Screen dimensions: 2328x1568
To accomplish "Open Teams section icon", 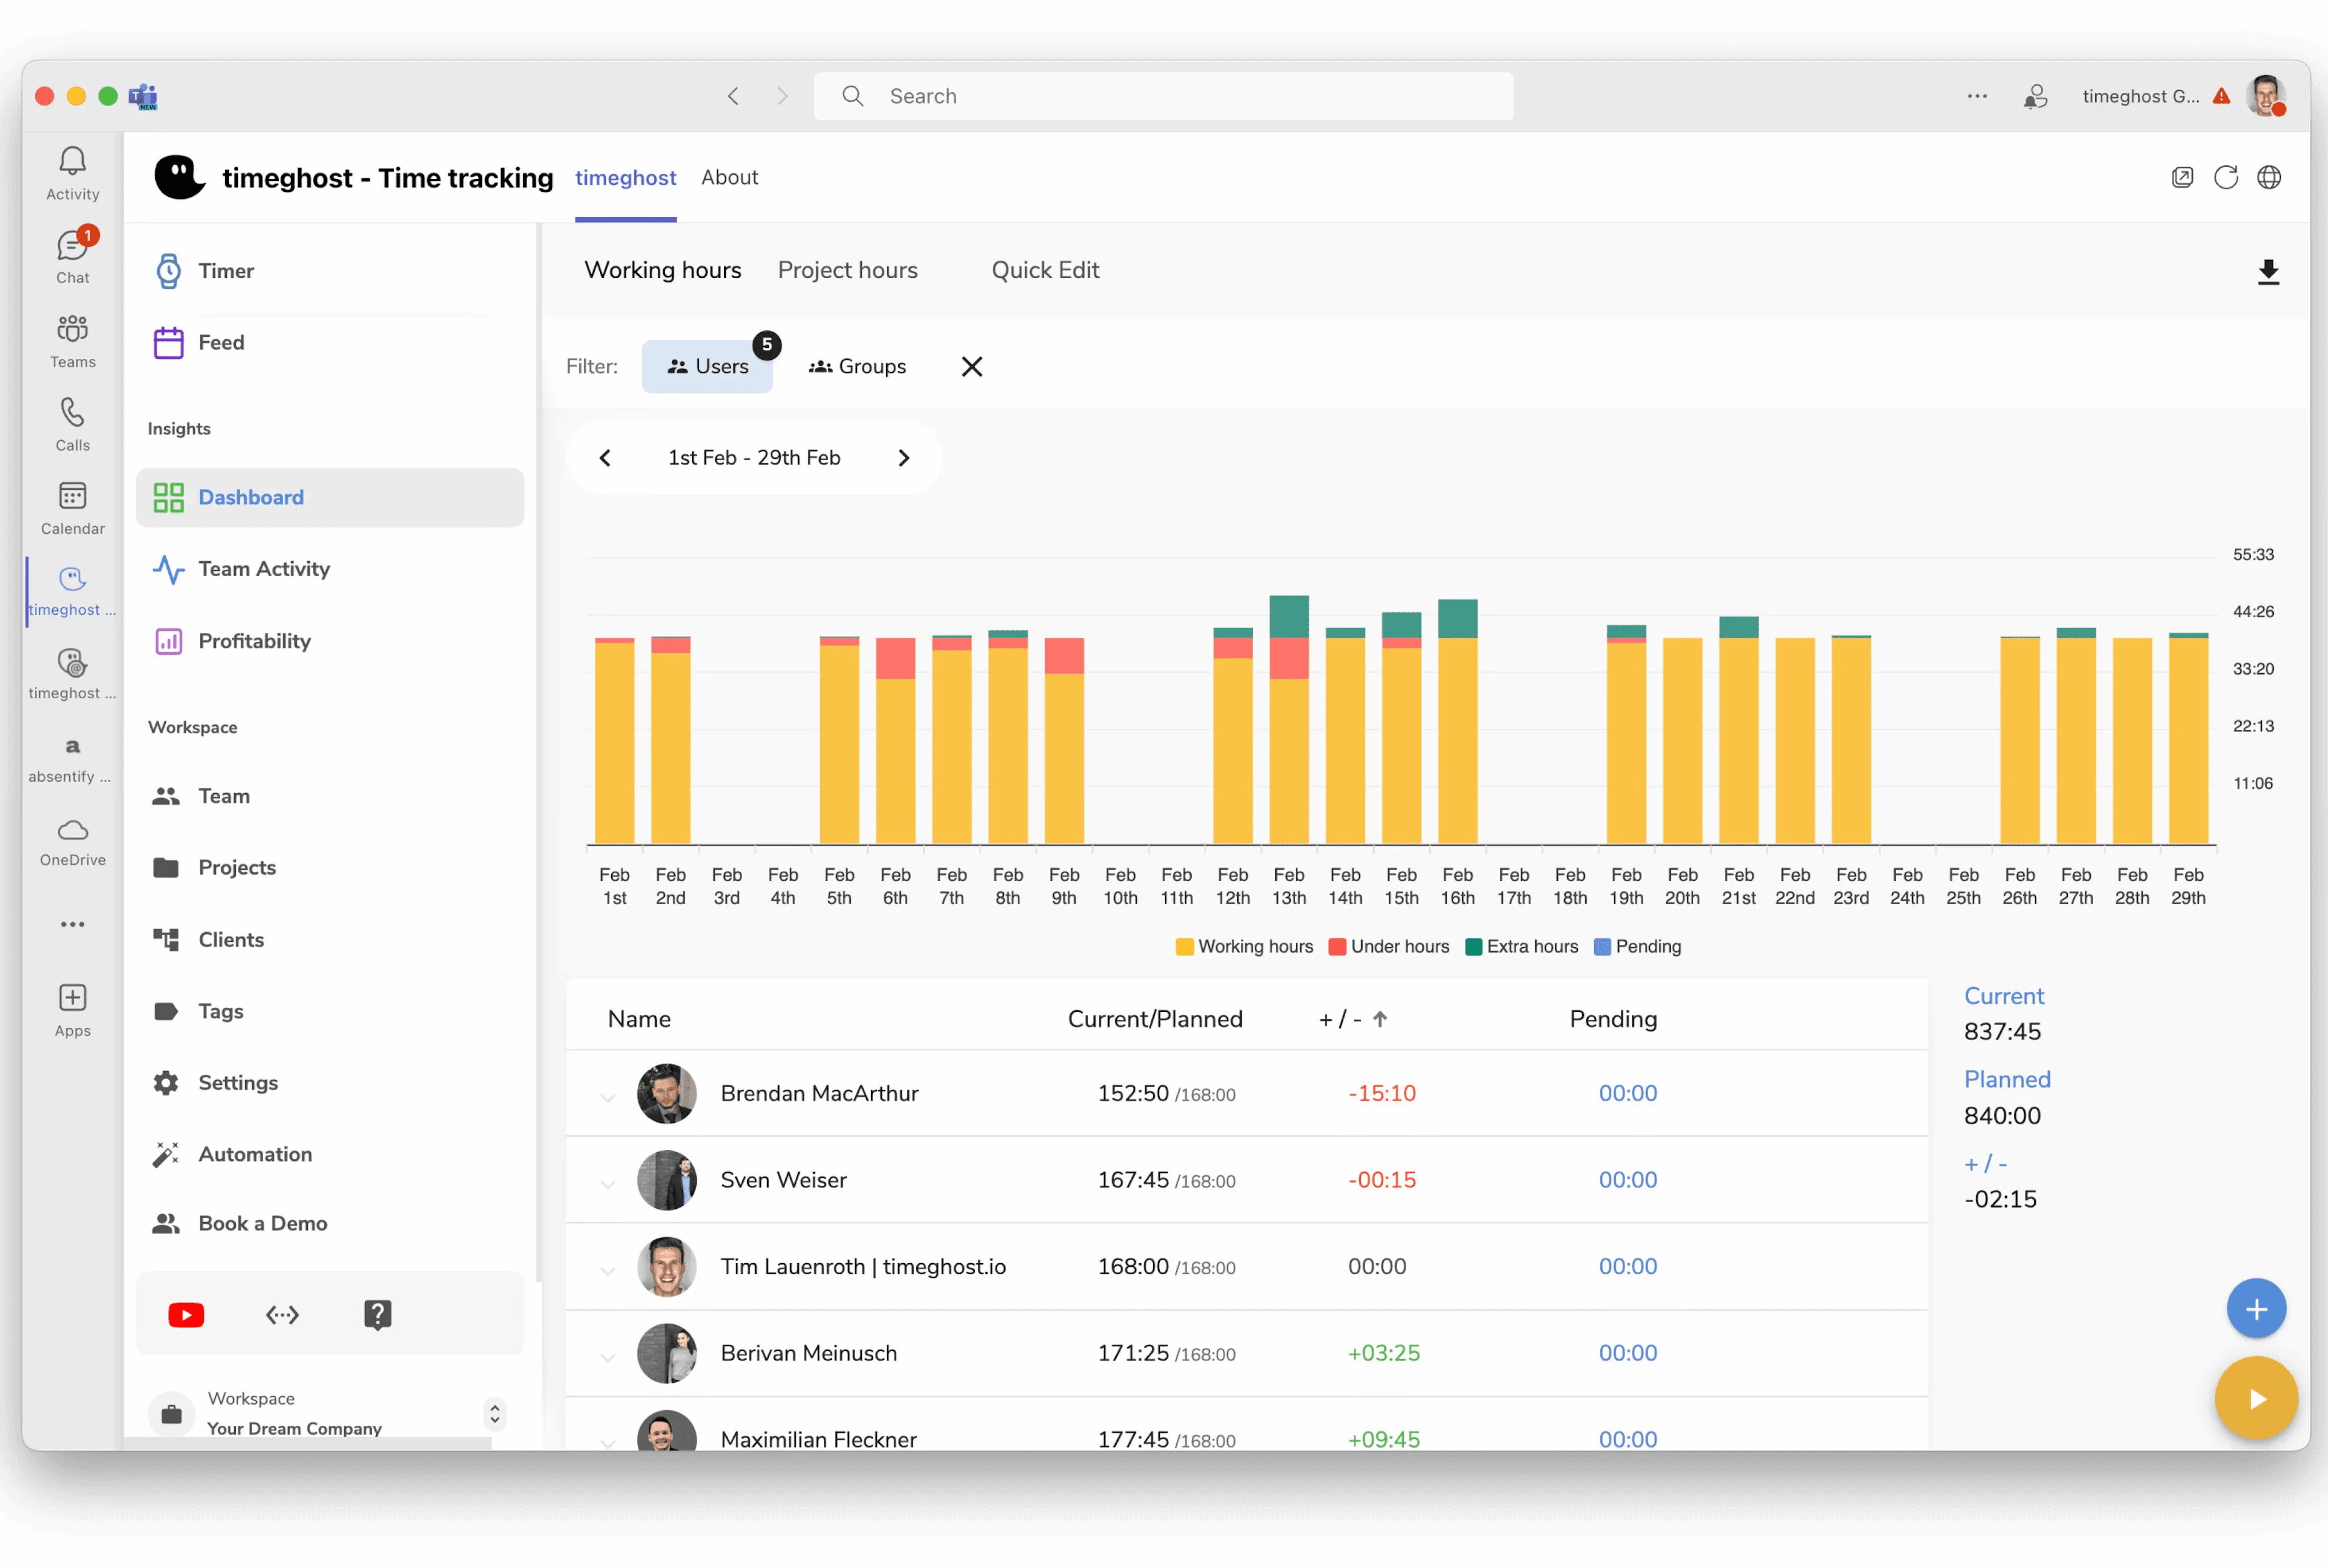I will pyautogui.click(x=72, y=340).
